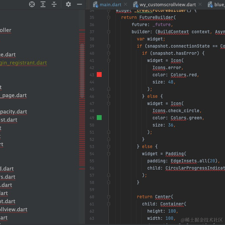Select the ge.dart file in project tree

8,55
